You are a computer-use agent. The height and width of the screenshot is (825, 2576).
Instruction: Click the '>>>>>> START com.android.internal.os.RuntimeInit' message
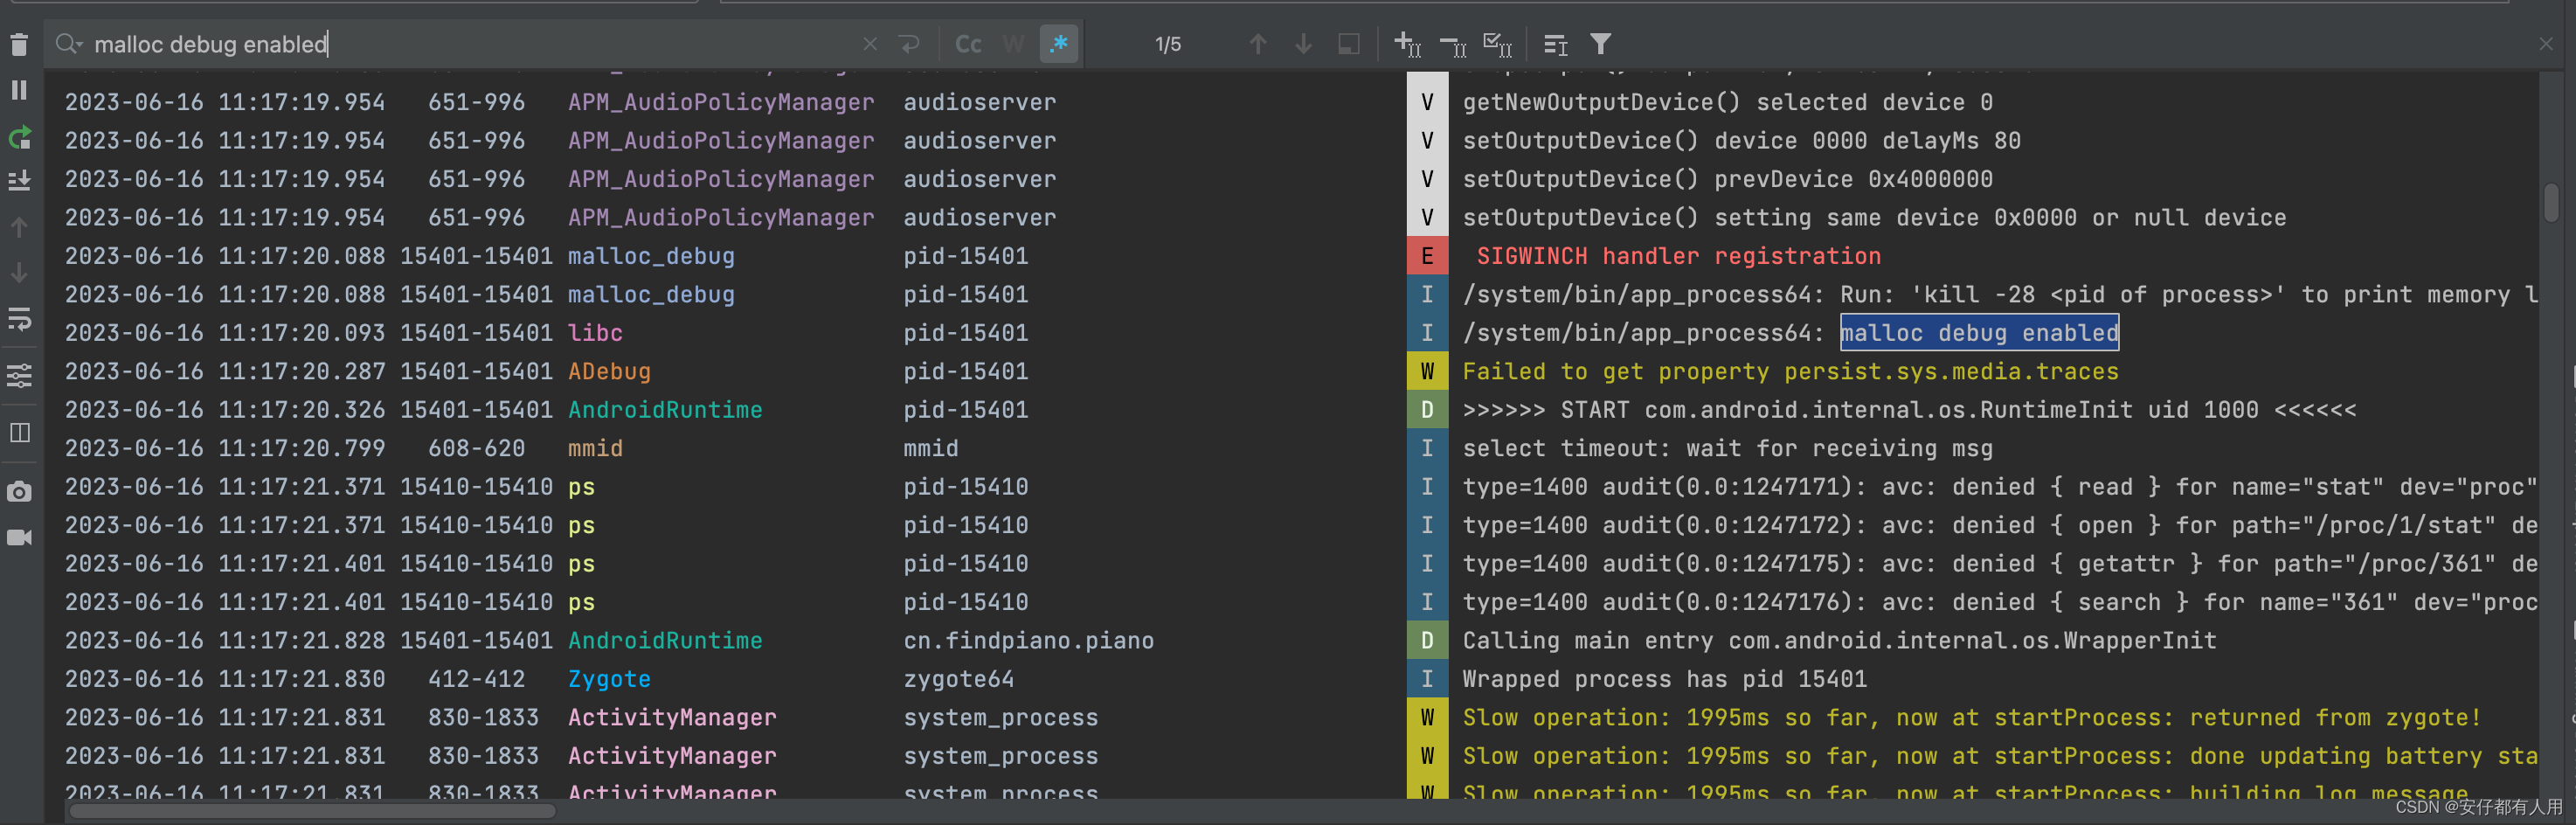tap(1909, 410)
